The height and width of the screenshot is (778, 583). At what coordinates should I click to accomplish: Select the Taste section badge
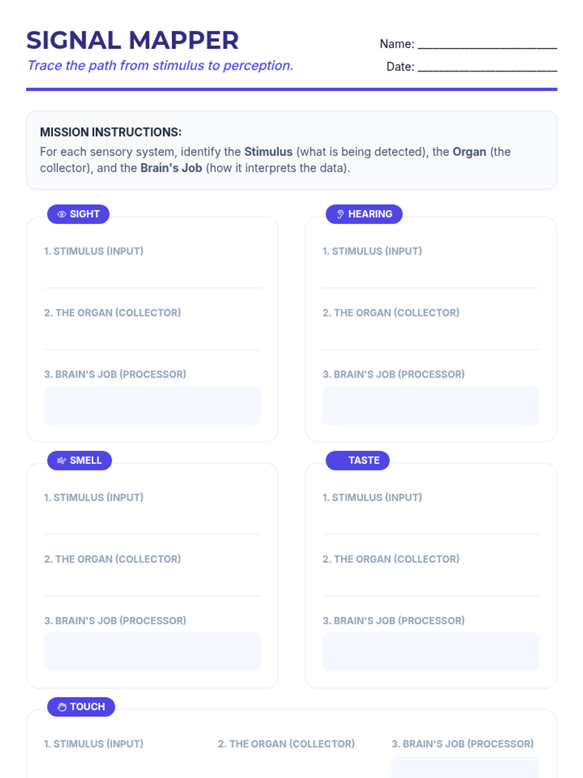(x=358, y=460)
